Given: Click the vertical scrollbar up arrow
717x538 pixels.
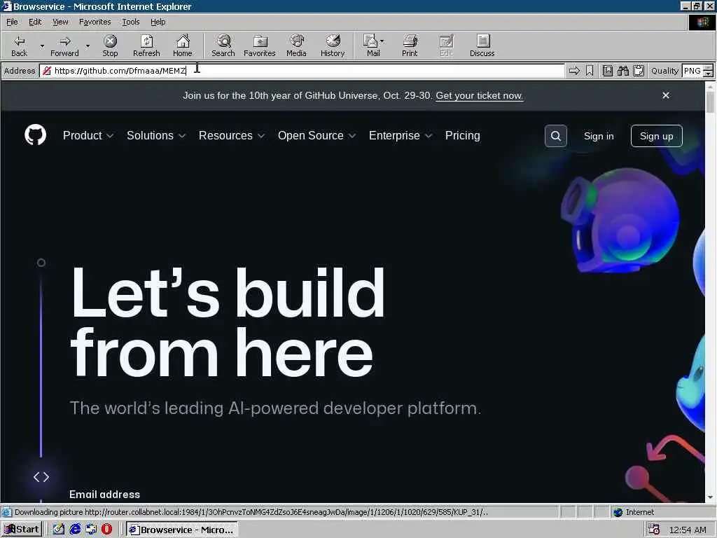Looking at the screenshot, I should click(x=710, y=86).
